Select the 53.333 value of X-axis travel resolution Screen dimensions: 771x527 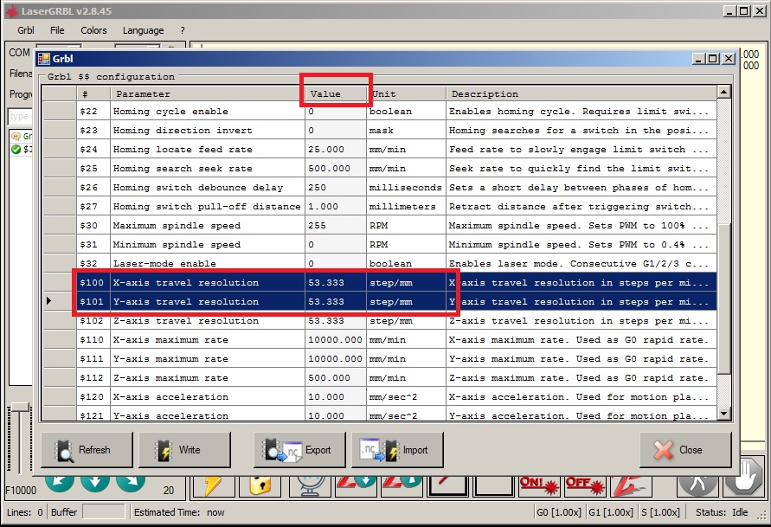click(x=336, y=283)
